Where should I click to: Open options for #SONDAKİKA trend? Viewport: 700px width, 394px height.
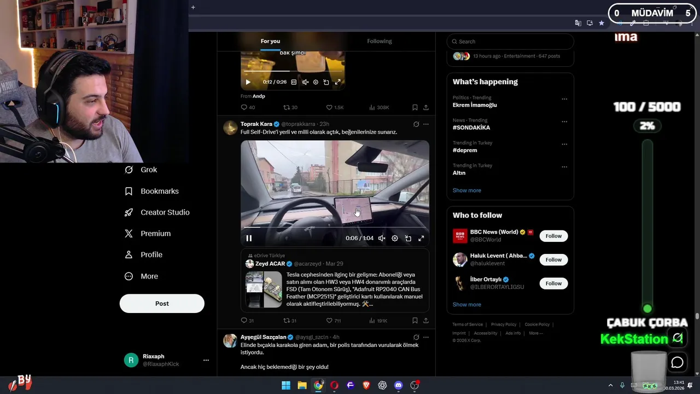(564, 121)
